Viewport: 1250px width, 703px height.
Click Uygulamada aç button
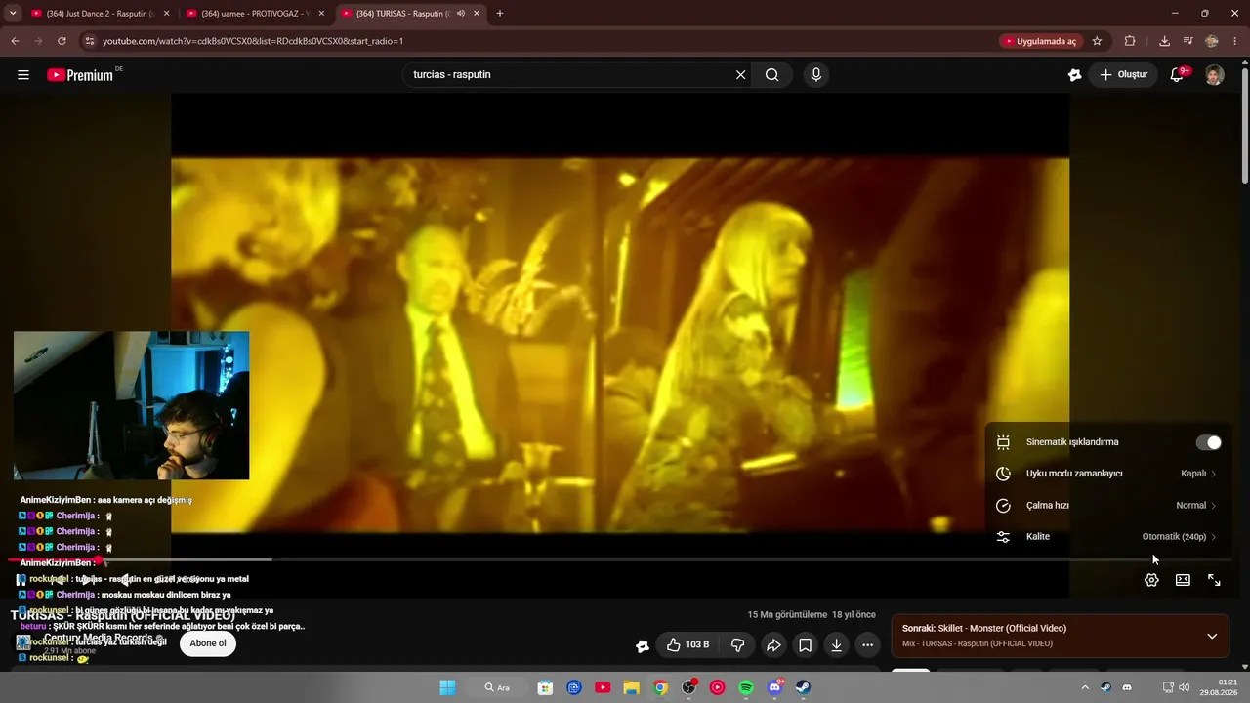[1040, 41]
